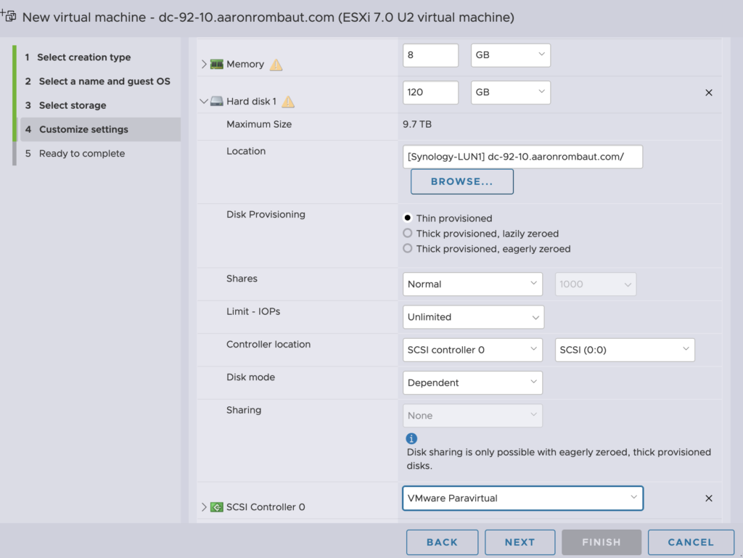
Task: Click the Hard disk 1 drive icon
Action: coord(216,102)
